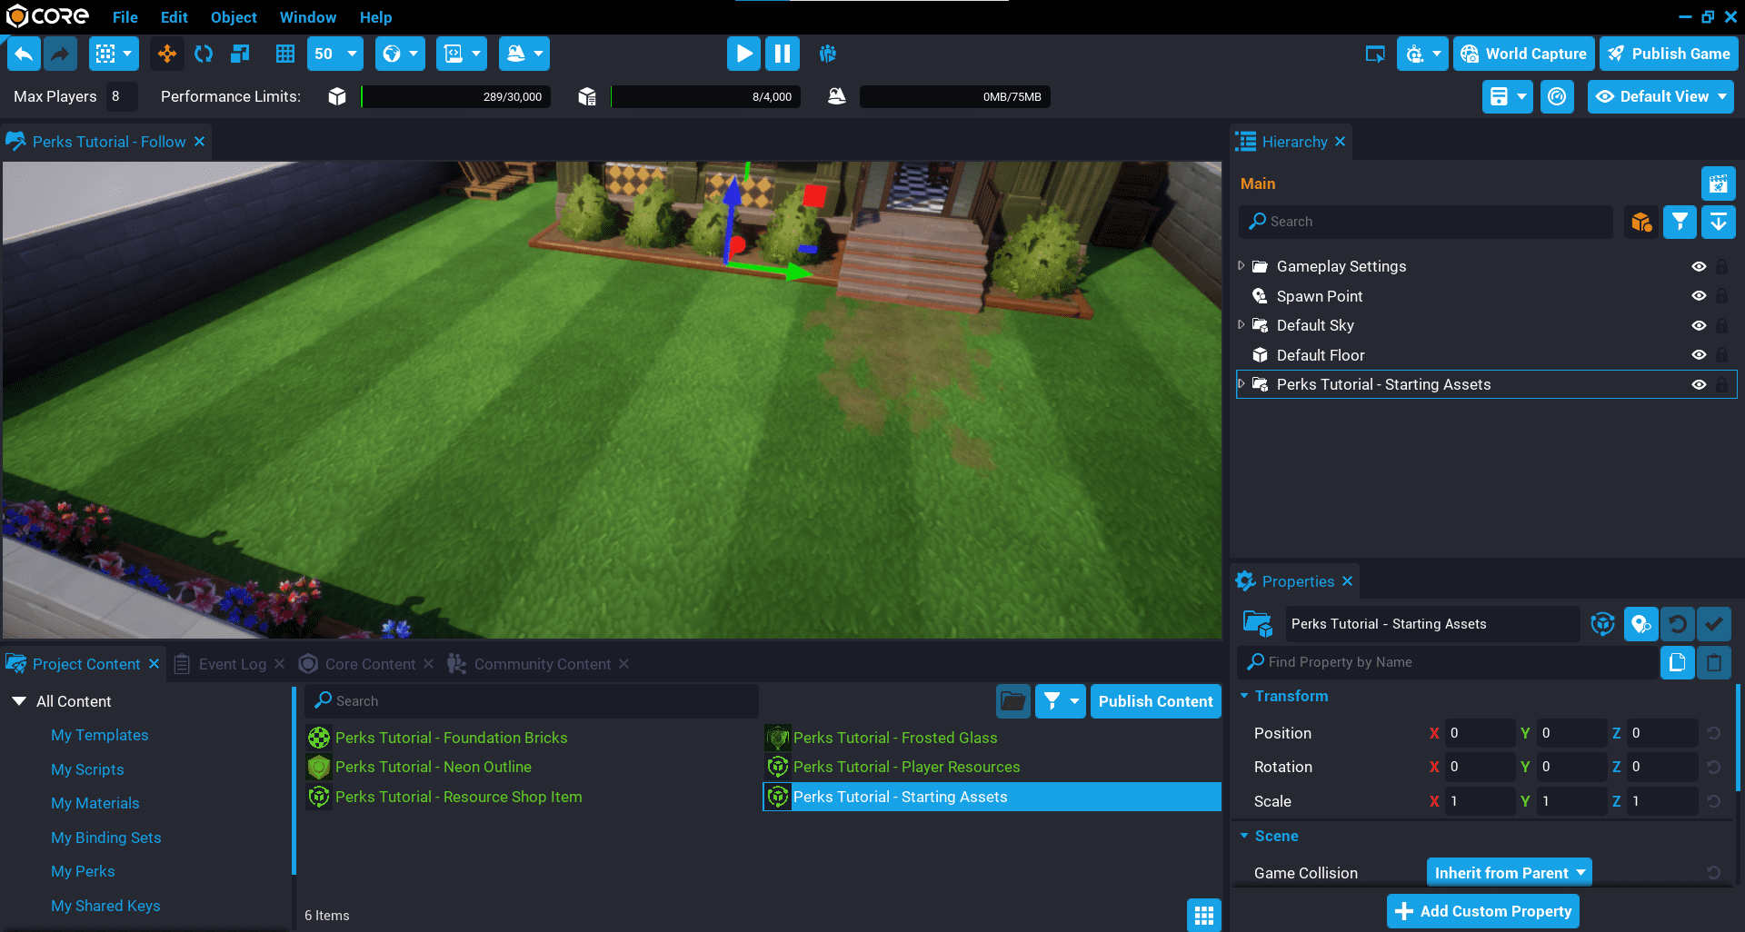
Task: Toggle visibility of Spawn Point
Action: coord(1699,296)
